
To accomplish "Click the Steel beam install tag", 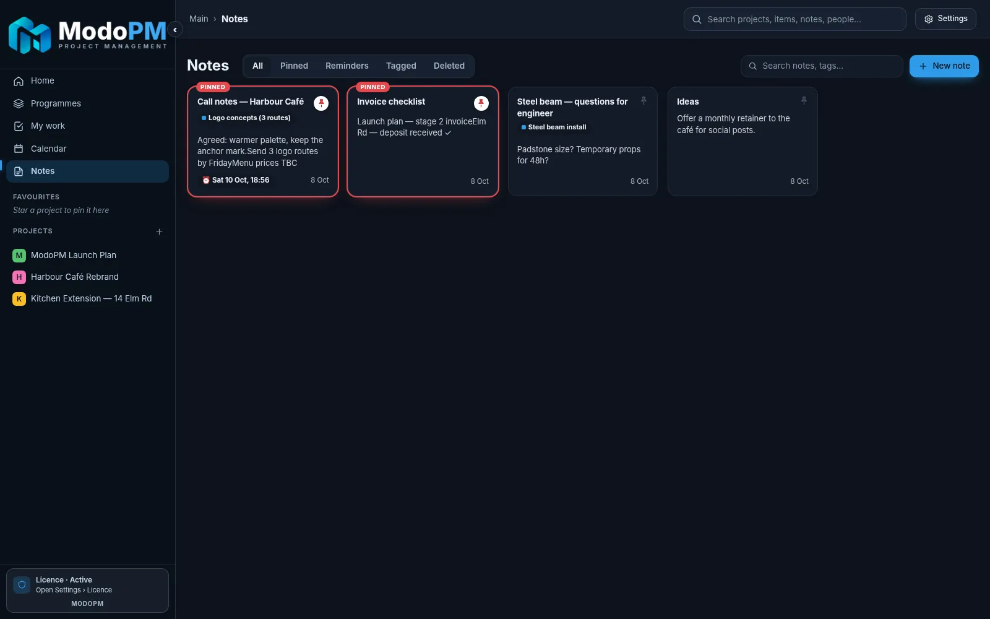I will click(554, 128).
